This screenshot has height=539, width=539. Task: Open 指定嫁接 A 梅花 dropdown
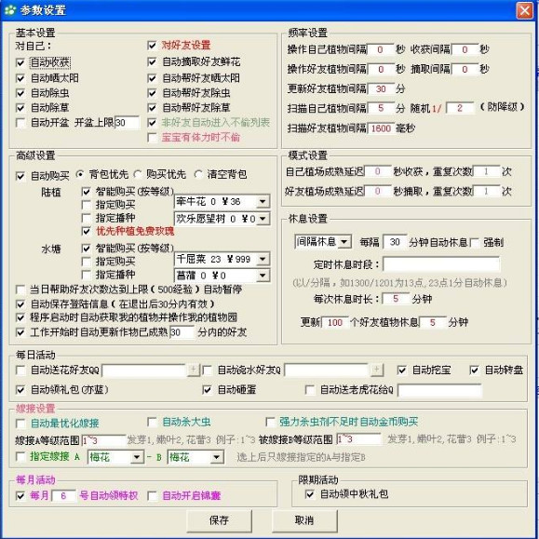tap(137, 457)
